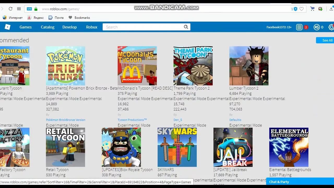Open the Robux menu item
This screenshot has height=188, width=334.
(92, 27)
